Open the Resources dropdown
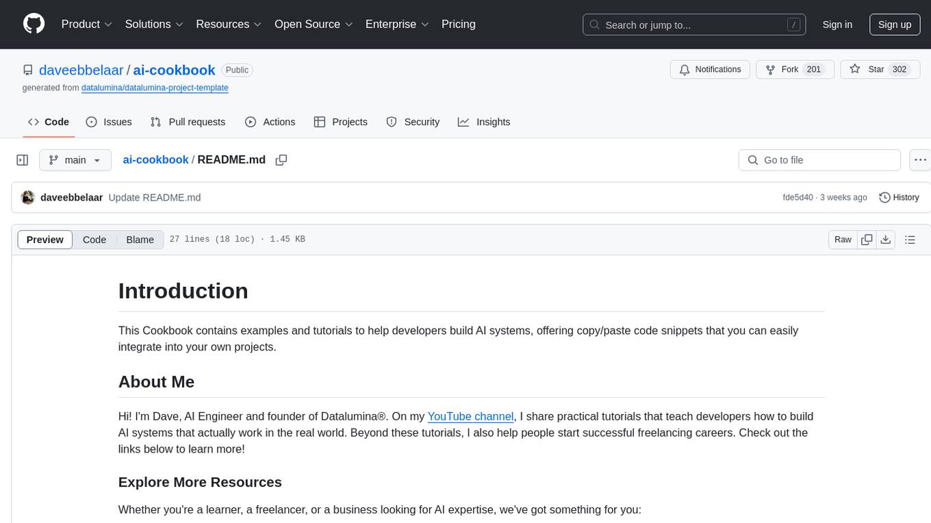 [229, 24]
